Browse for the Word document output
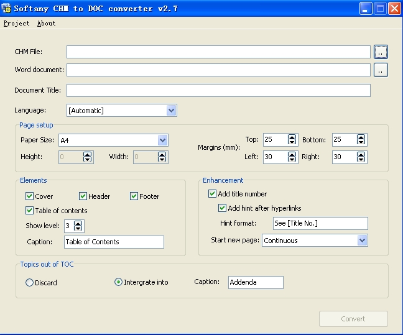 (381, 70)
